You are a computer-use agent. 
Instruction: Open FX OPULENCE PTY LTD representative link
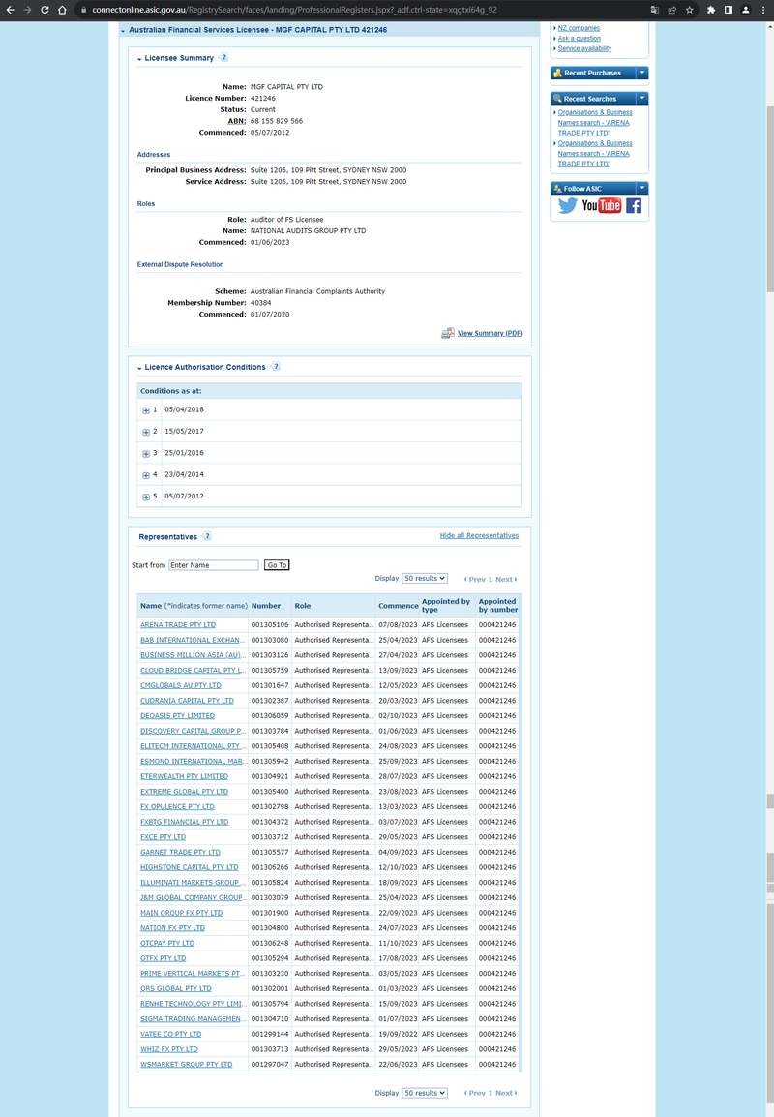click(177, 806)
